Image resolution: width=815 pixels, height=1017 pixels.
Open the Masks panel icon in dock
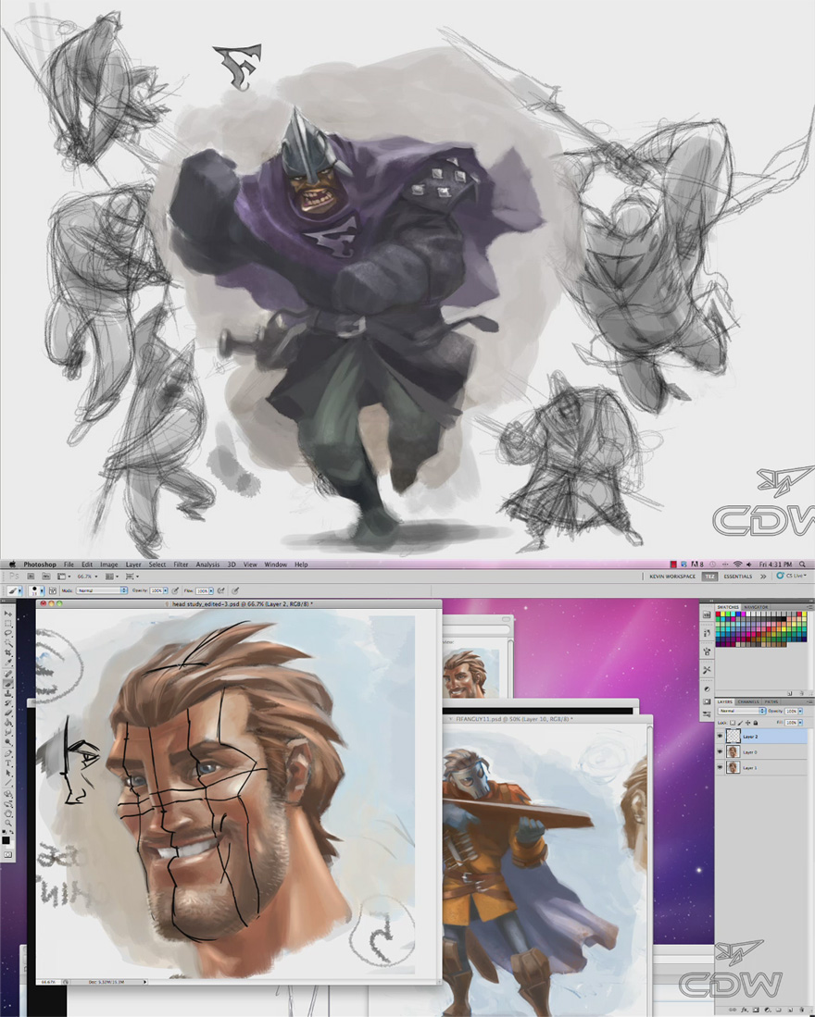tap(707, 701)
